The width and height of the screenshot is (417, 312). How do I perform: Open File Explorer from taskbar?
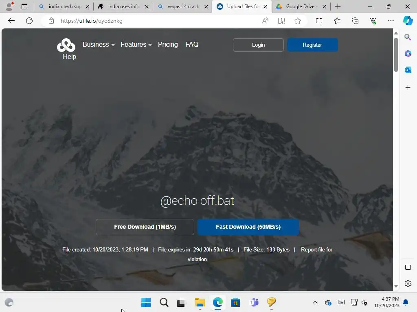(200, 302)
